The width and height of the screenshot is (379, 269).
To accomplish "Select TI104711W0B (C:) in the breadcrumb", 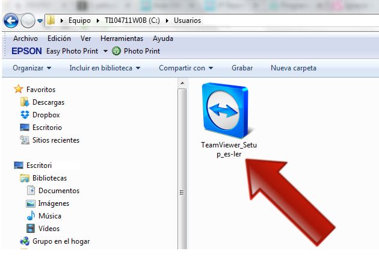I will (132, 20).
